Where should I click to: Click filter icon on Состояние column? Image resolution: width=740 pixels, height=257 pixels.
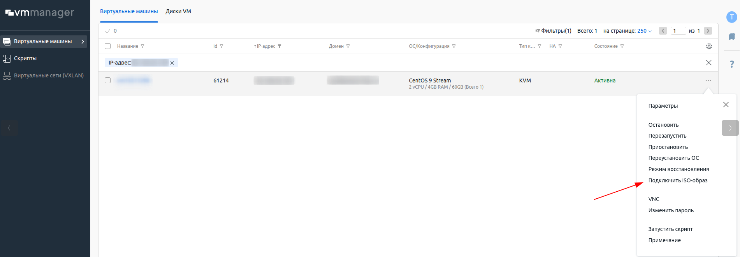coord(622,46)
